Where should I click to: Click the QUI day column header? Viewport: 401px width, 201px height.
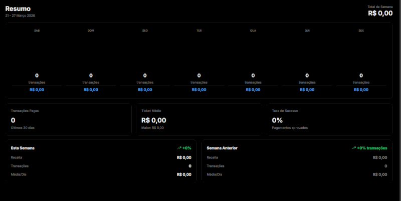tap(307, 31)
